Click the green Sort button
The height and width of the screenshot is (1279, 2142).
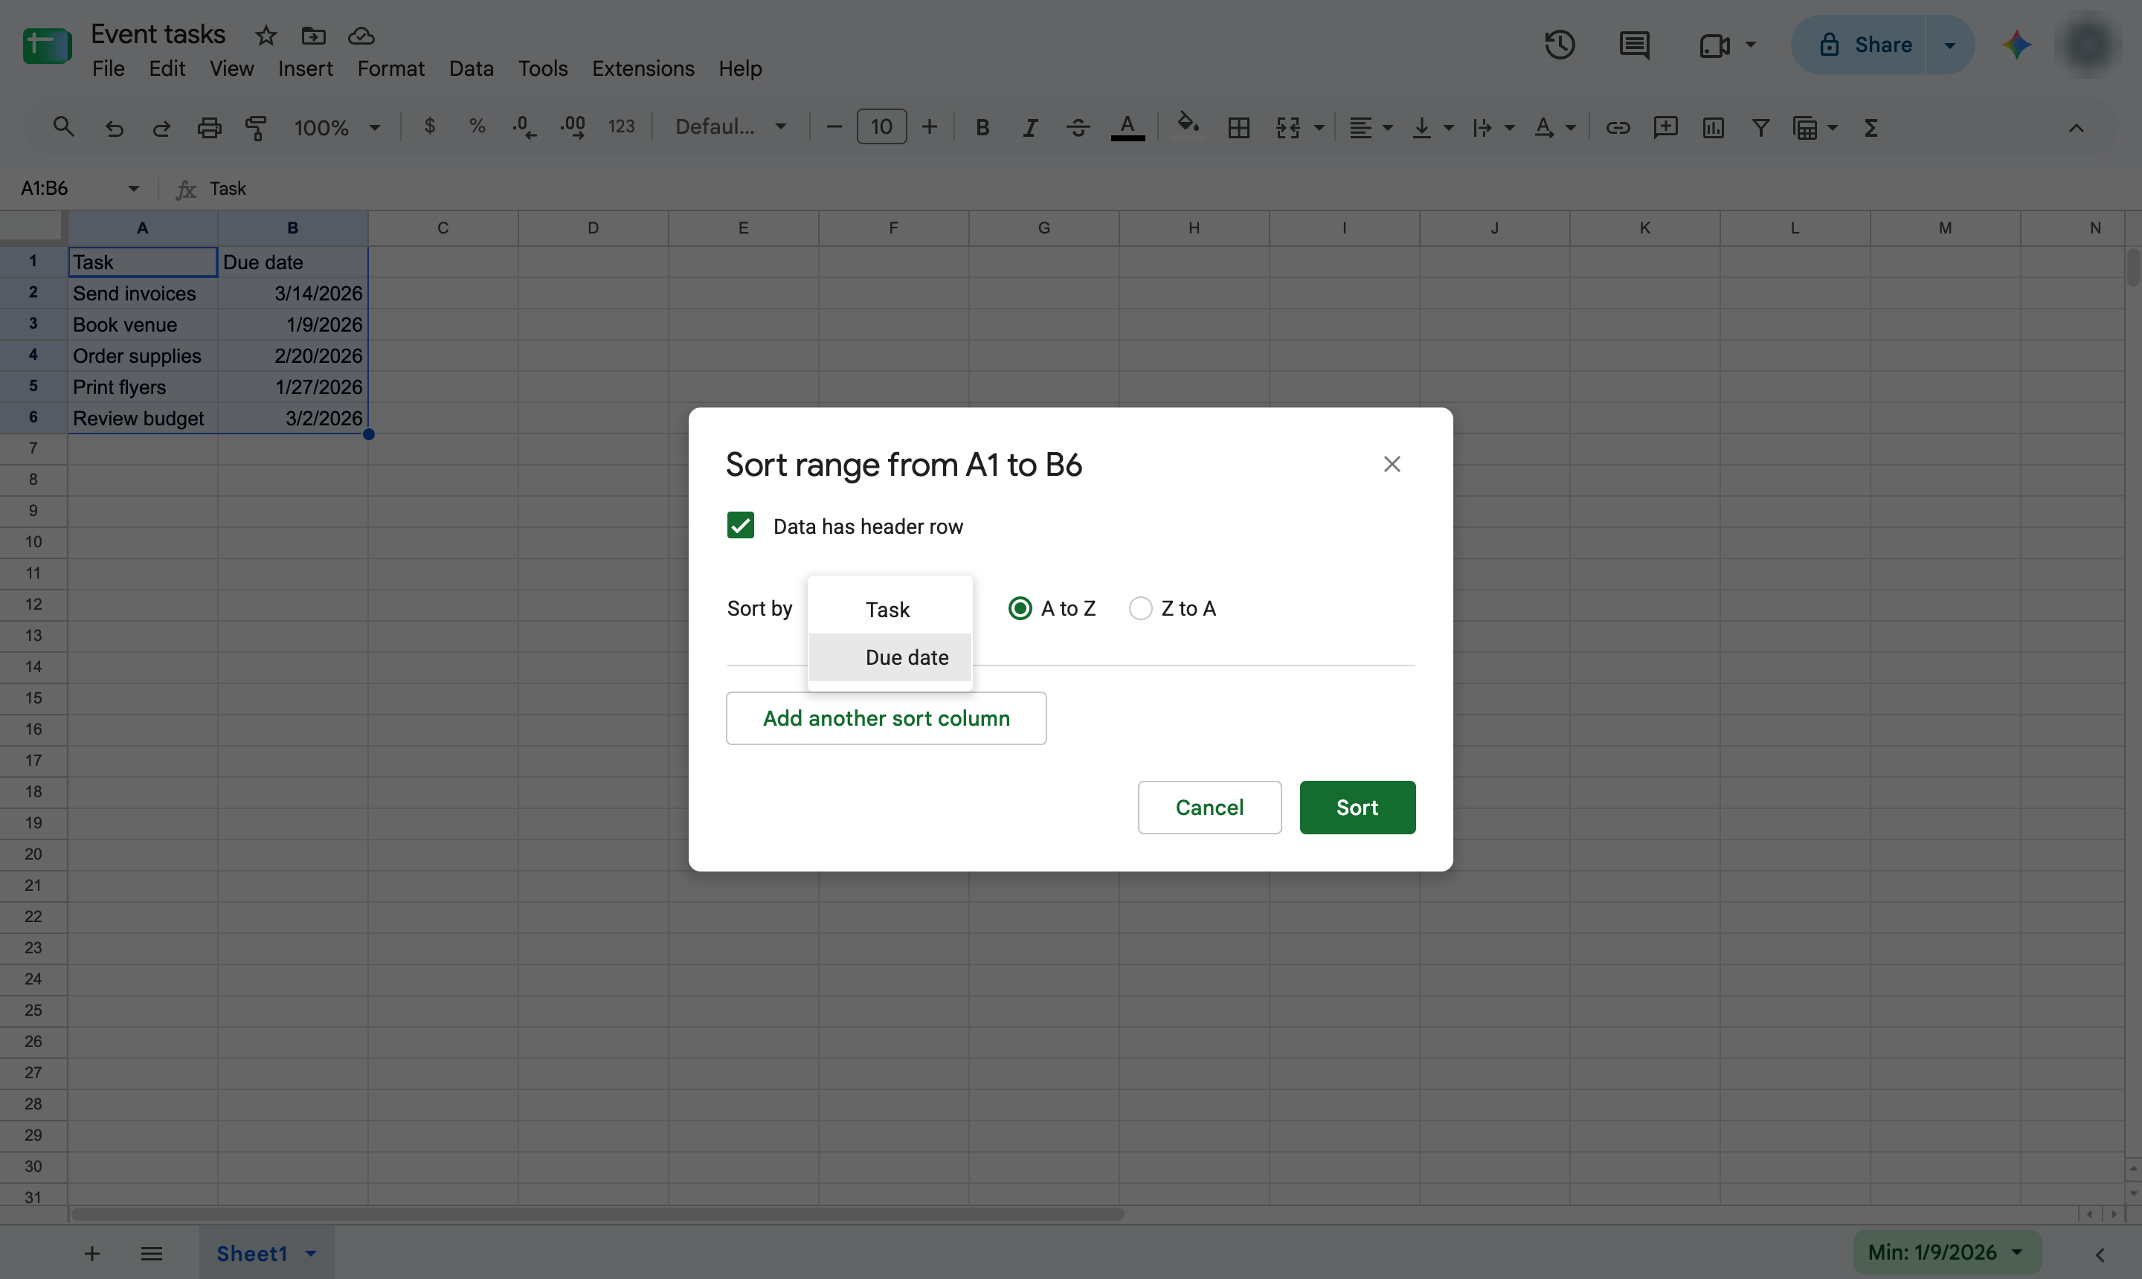pos(1357,808)
